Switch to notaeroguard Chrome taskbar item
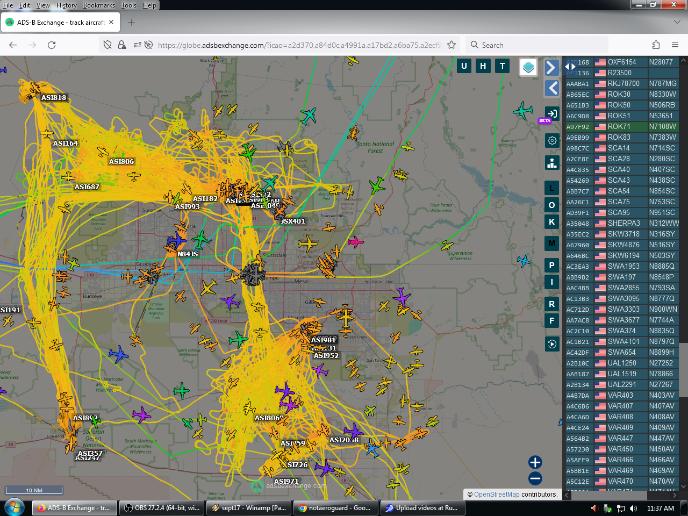This screenshot has height=516, width=688. (x=336, y=508)
